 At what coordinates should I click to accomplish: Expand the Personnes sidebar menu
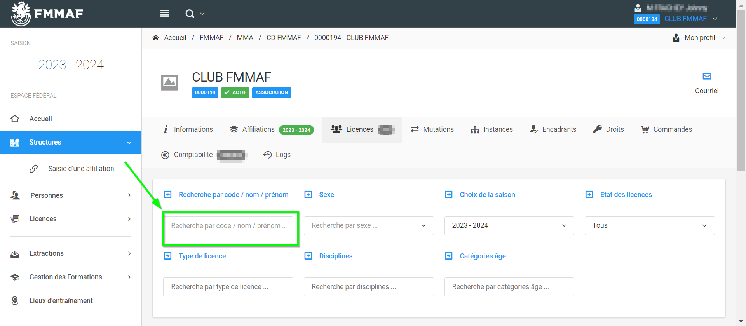pos(71,195)
